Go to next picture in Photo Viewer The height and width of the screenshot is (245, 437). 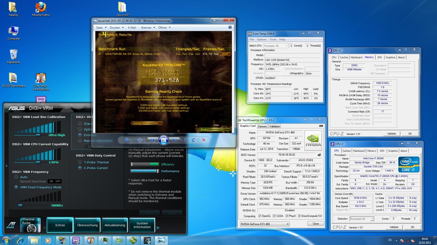point(174,140)
